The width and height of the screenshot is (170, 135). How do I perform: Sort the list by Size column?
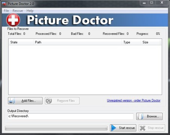[151, 42]
